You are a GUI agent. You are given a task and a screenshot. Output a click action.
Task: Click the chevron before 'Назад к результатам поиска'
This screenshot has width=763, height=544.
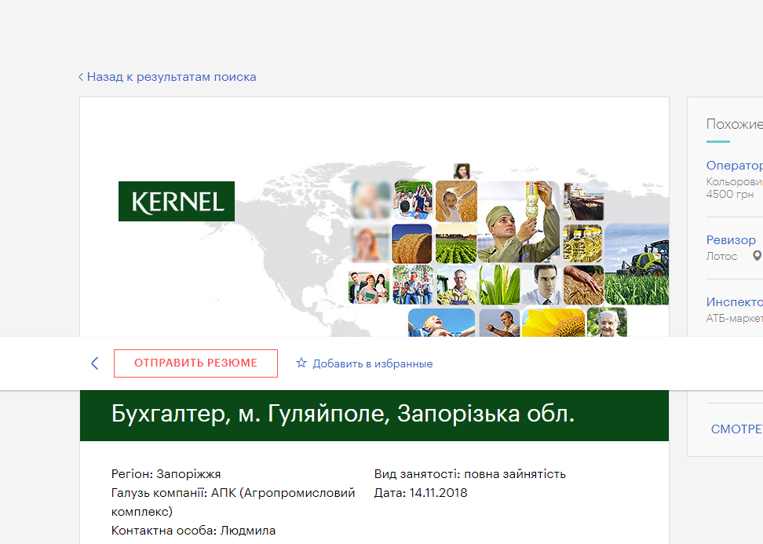click(81, 77)
